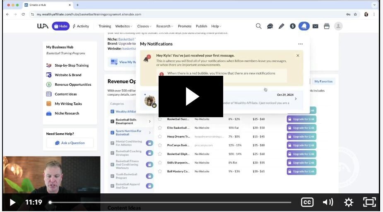The height and width of the screenshot is (212, 383).
Task: Mute the video using the speaker icon
Action: [x=328, y=202]
